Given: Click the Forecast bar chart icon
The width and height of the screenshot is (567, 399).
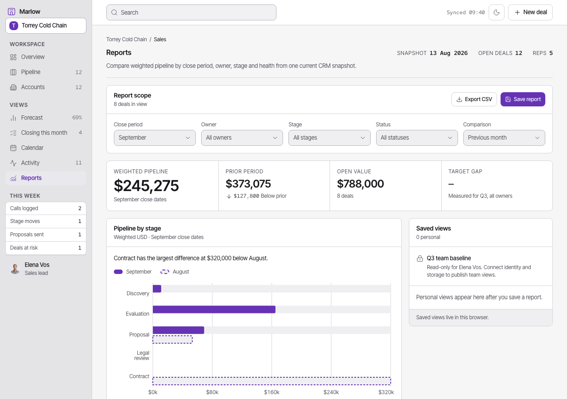Looking at the screenshot, I should tap(13, 117).
